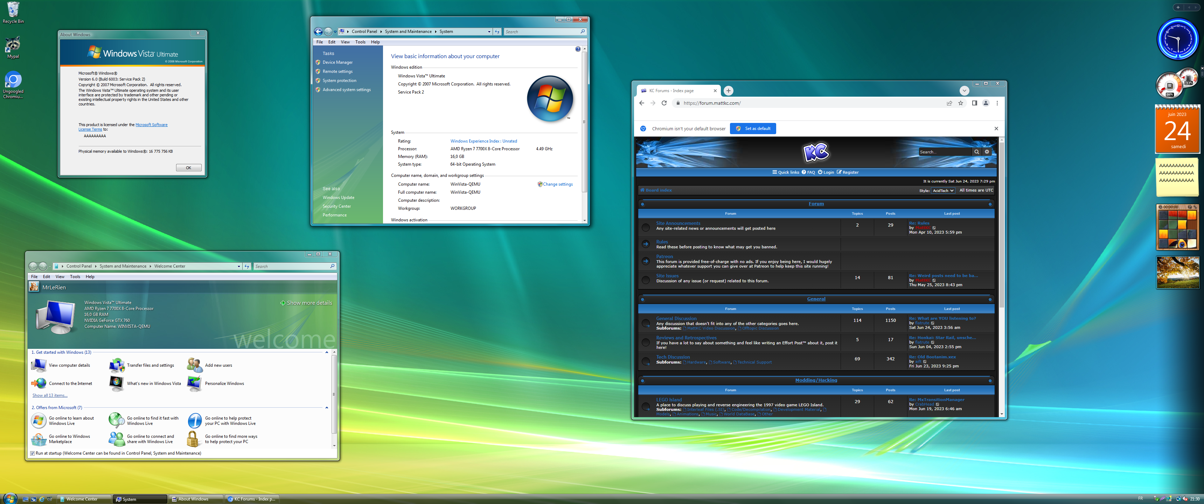The height and width of the screenshot is (504, 1204).
Task: Open Edit menu in the System window
Action: (x=332, y=42)
